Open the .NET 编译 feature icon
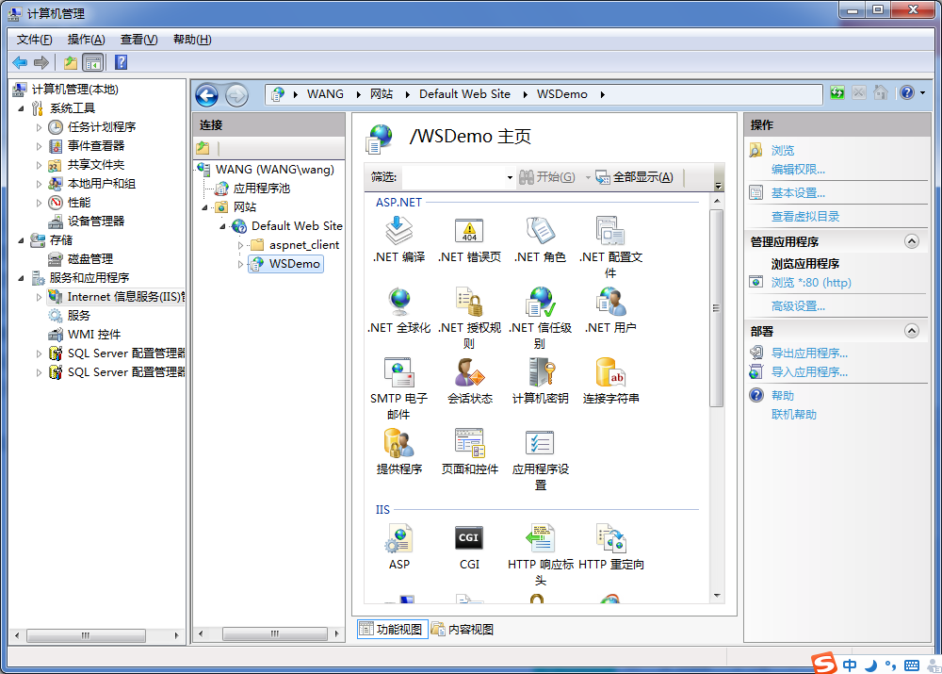Image resolution: width=942 pixels, height=674 pixels. [x=398, y=232]
